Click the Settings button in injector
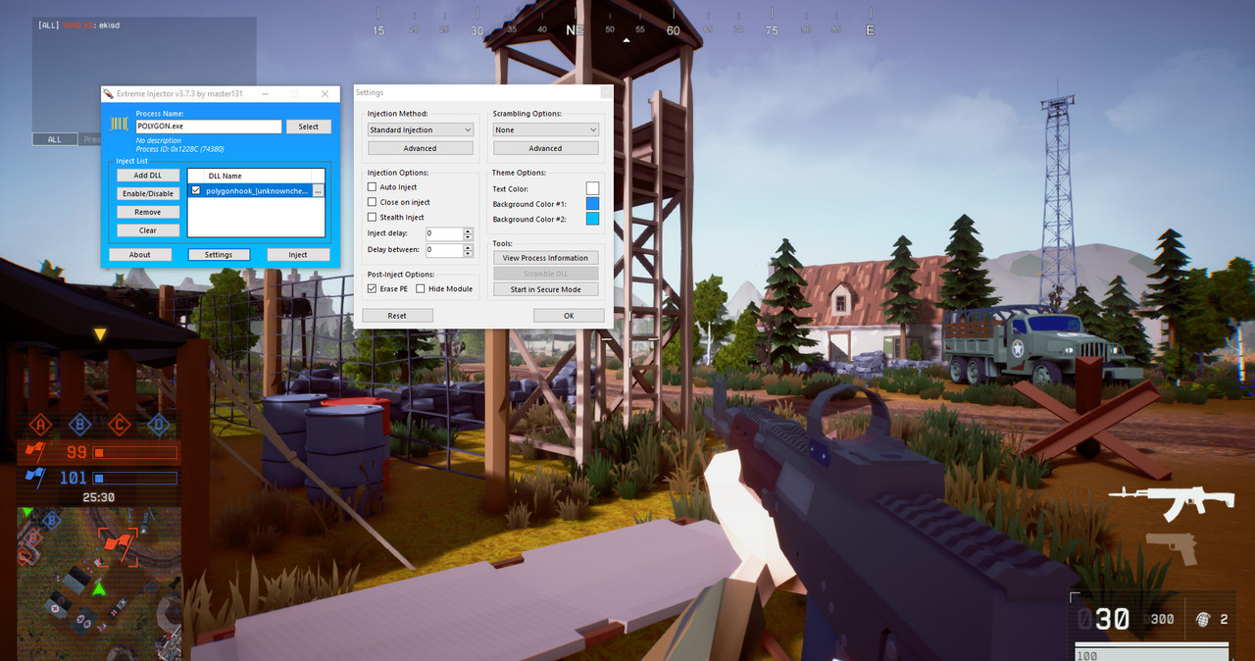Viewport: 1255px width, 661px height. tap(219, 254)
